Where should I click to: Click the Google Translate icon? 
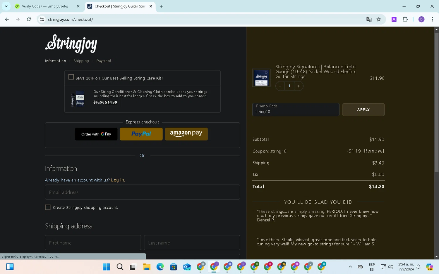(x=369, y=19)
